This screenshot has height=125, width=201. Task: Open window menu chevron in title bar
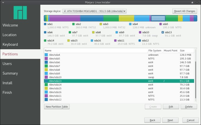click(x=3, y=2)
